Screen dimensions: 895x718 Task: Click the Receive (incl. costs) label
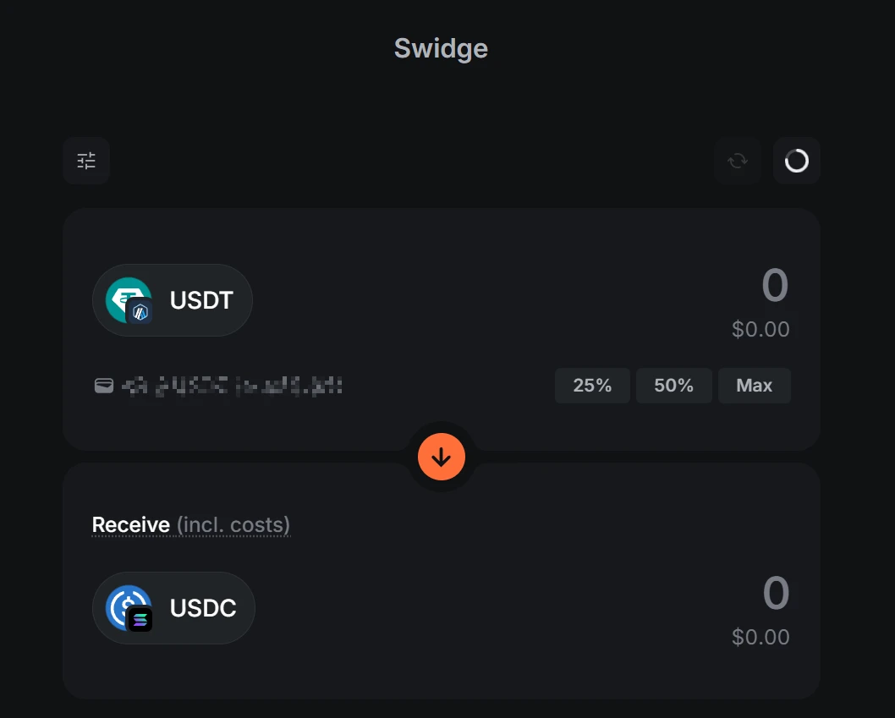pyautogui.click(x=191, y=525)
